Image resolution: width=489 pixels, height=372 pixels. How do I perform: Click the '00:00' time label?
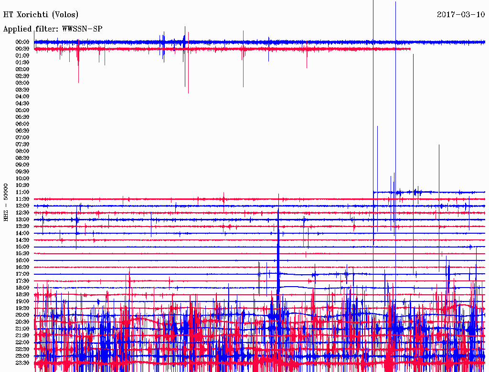tap(22, 42)
